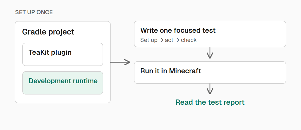Click small arrow between act and check
This screenshot has height=130, width=301.
(177, 40)
